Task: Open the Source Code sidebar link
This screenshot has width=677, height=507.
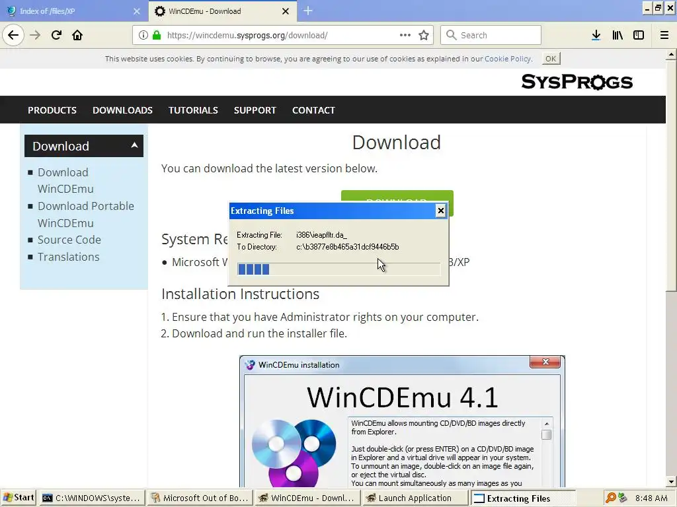Action: (69, 240)
